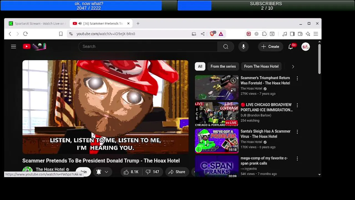Screen dimensions: 355x200
Task: Close the Scammer Pretends To tab
Action: [128, 24]
